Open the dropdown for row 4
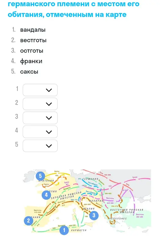 tap(40, 132)
